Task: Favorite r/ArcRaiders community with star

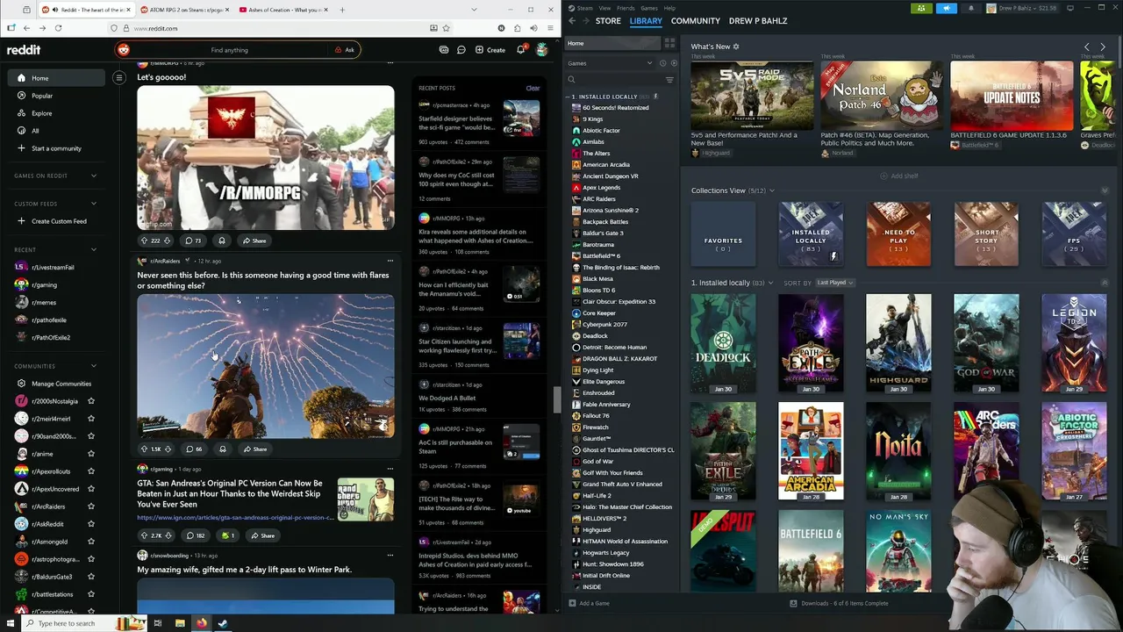Action: click(x=90, y=506)
